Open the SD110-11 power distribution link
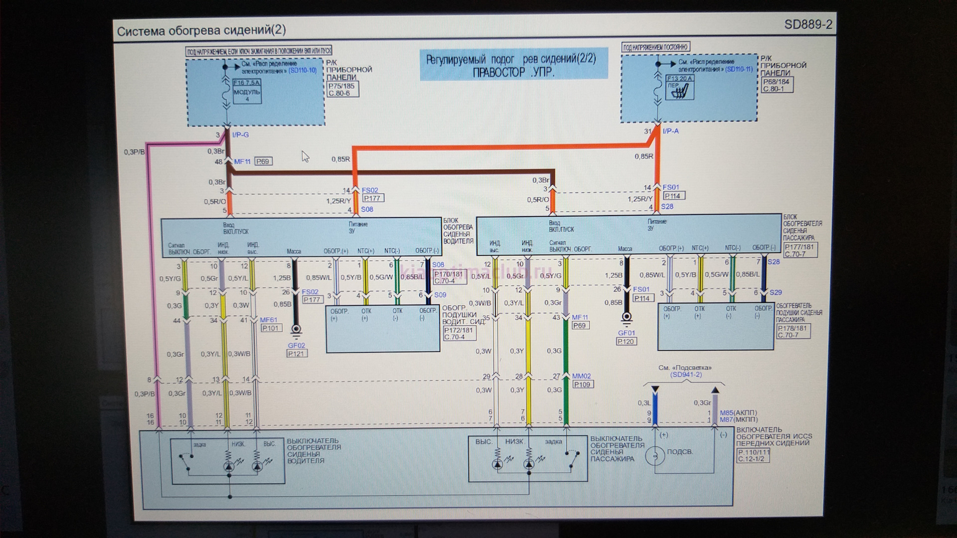The image size is (957, 538). pos(739,69)
